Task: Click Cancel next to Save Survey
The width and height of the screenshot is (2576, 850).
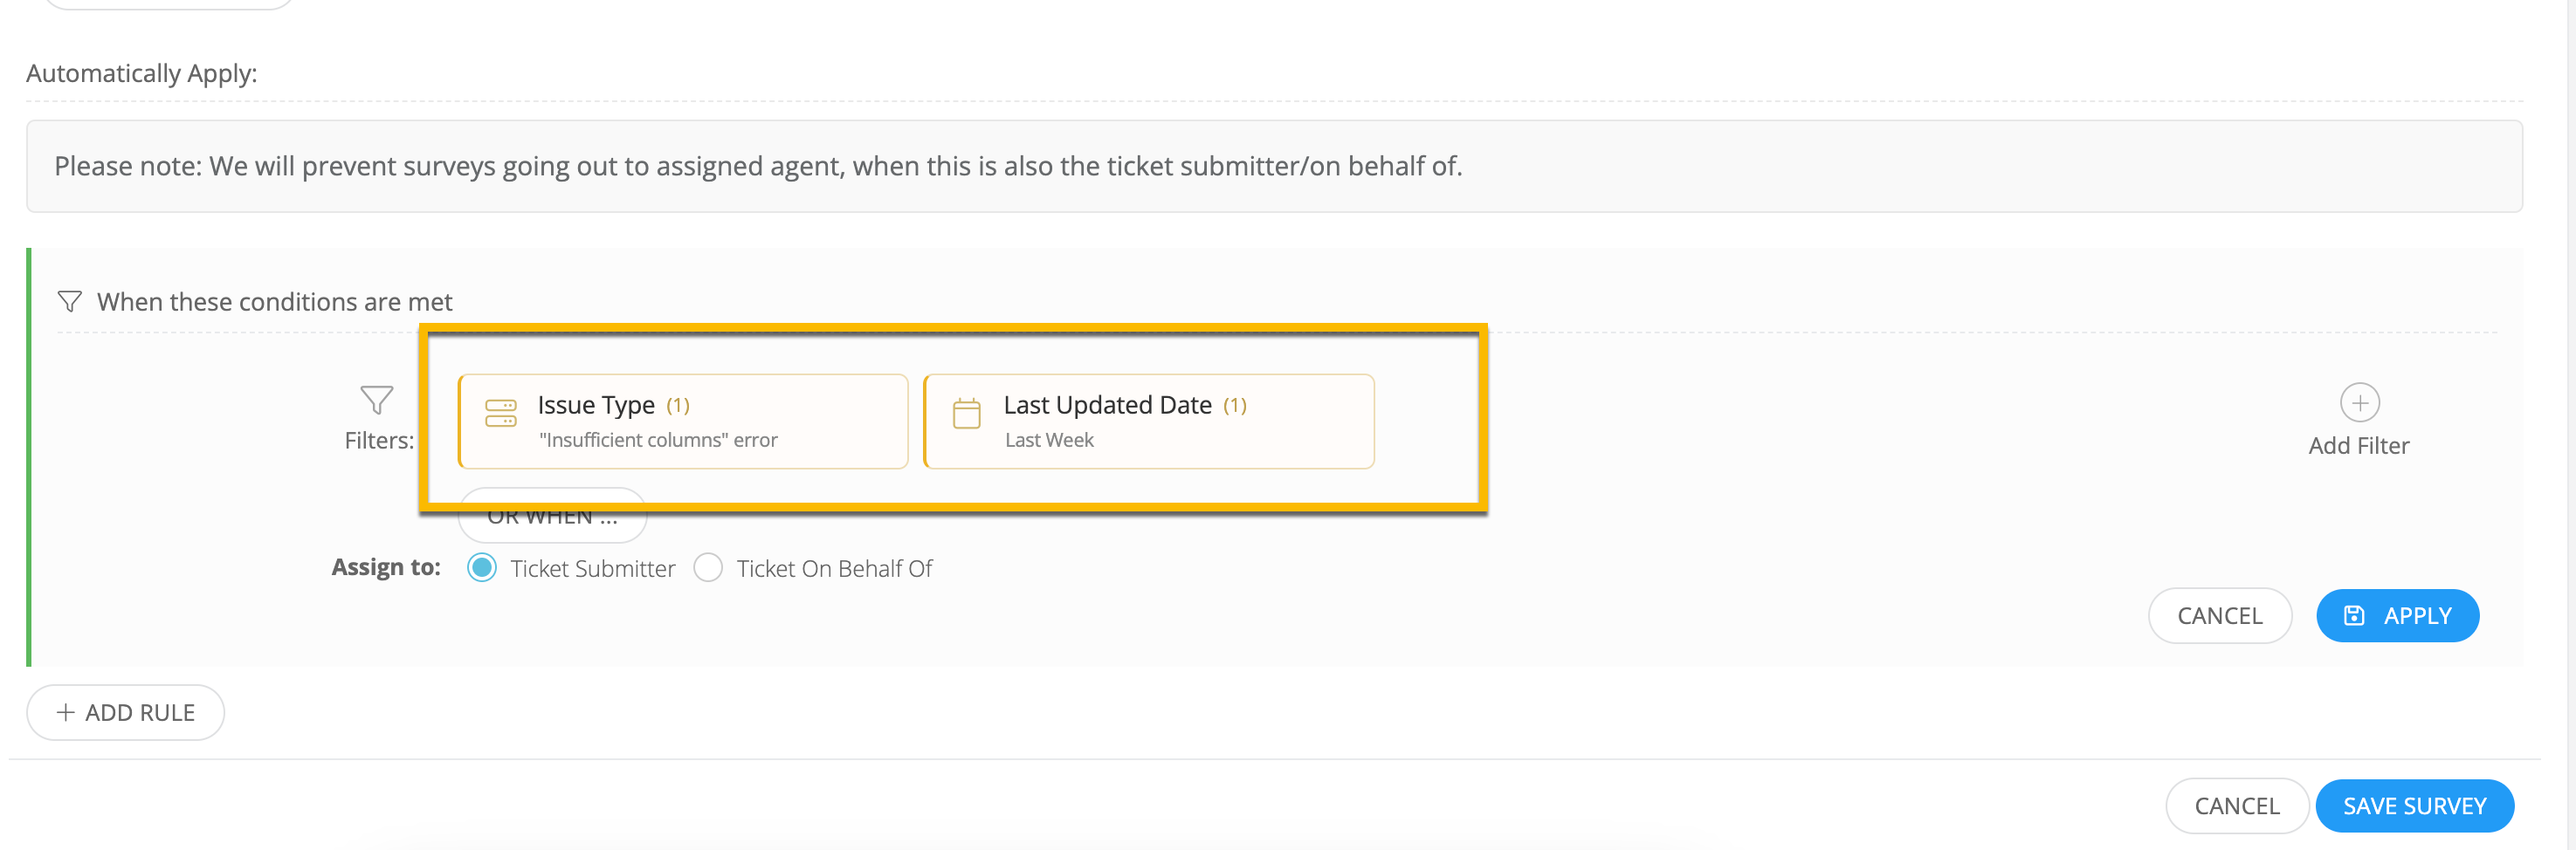Action: tap(2236, 805)
